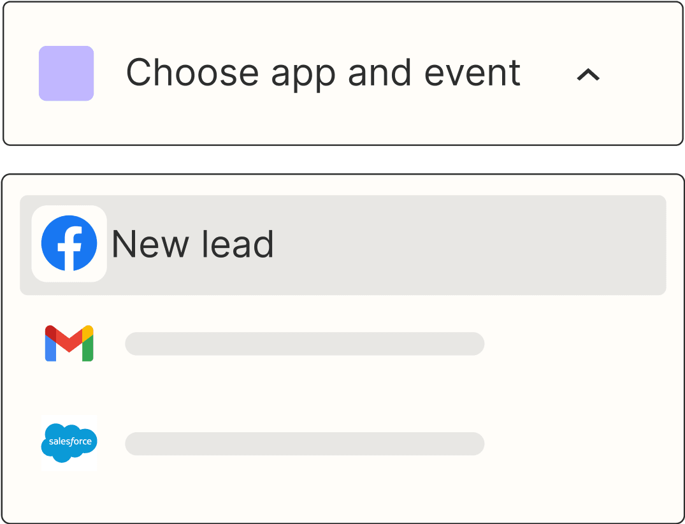Click the Facebook logo icon
Screen dimensions: 685x524
tap(69, 243)
